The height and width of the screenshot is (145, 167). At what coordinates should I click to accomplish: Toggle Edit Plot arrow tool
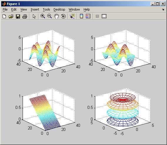(34, 16)
